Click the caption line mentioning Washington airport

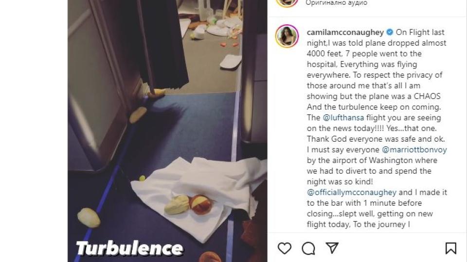tap(372, 161)
